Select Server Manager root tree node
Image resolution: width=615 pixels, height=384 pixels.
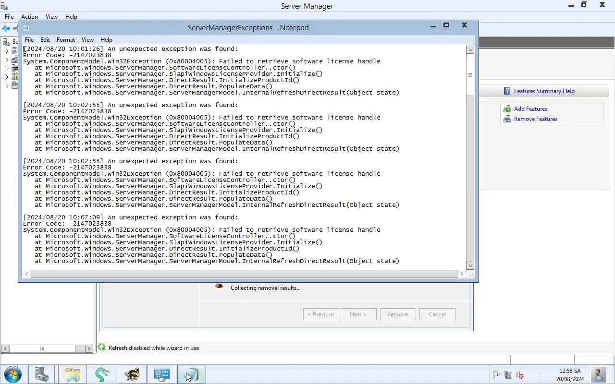point(10,42)
